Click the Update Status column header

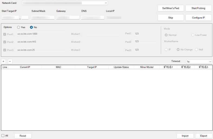click(121, 67)
